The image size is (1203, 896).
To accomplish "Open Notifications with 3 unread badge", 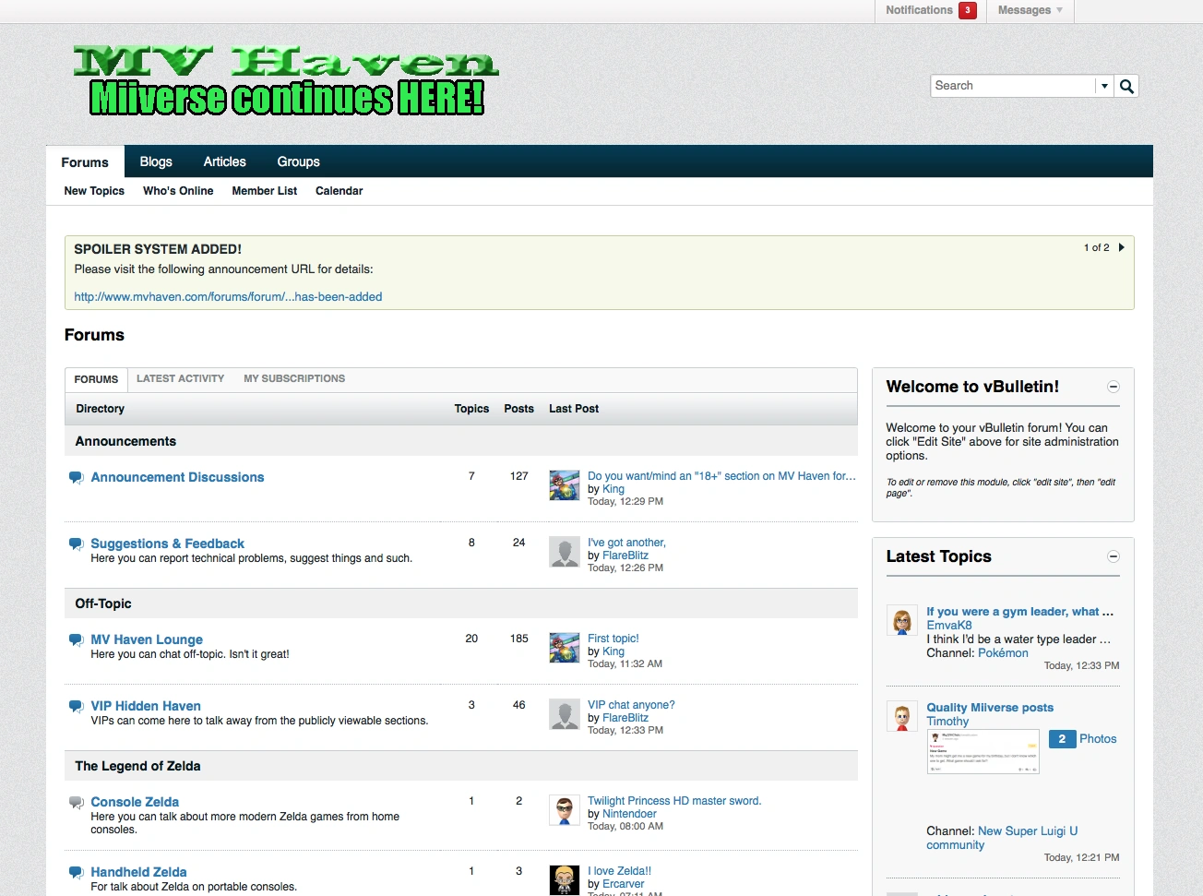I will click(x=931, y=10).
